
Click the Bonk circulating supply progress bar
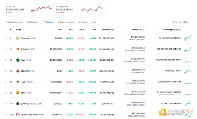click(170, 95)
